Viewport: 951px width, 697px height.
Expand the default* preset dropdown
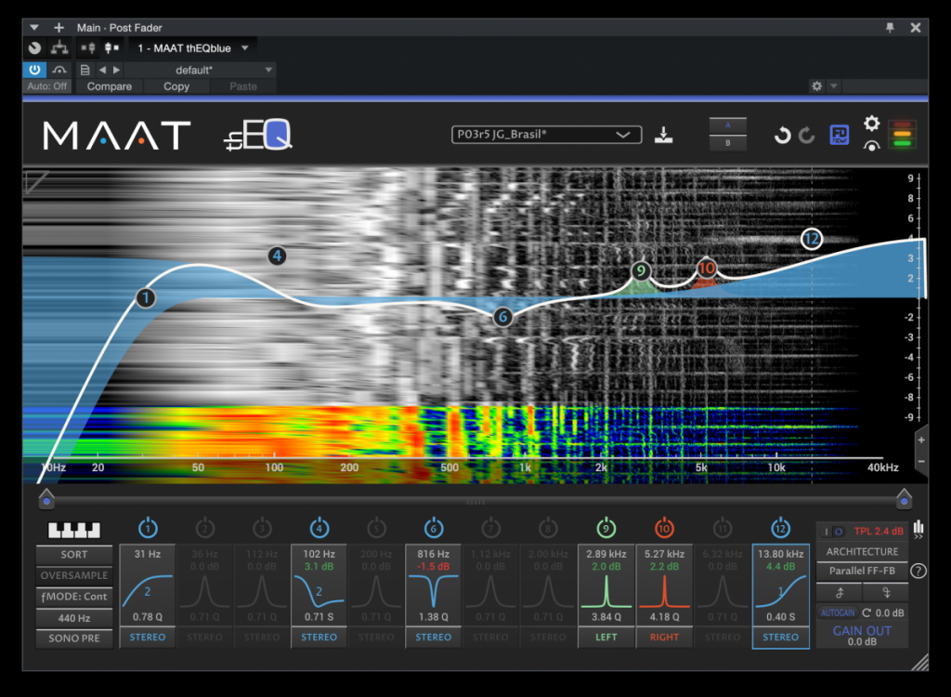(x=201, y=70)
